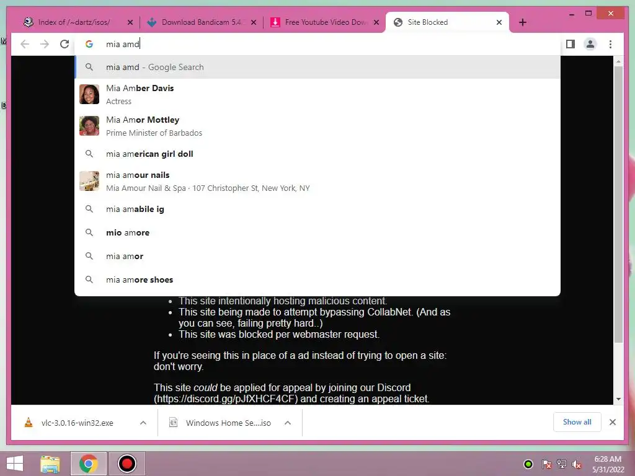Select 'mia amor' suggestion
This screenshot has width=635, height=476.
317,256
